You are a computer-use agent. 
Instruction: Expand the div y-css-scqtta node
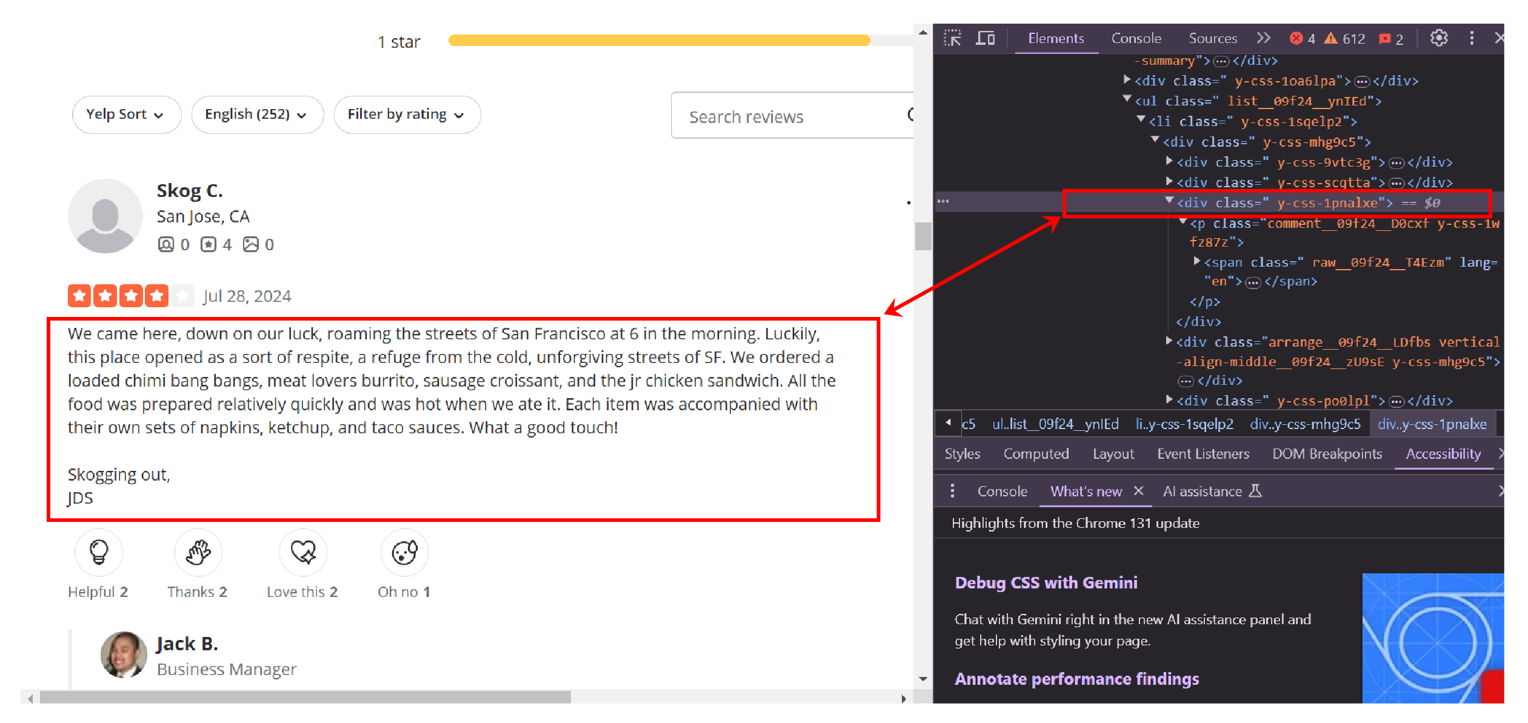pyautogui.click(x=1169, y=181)
